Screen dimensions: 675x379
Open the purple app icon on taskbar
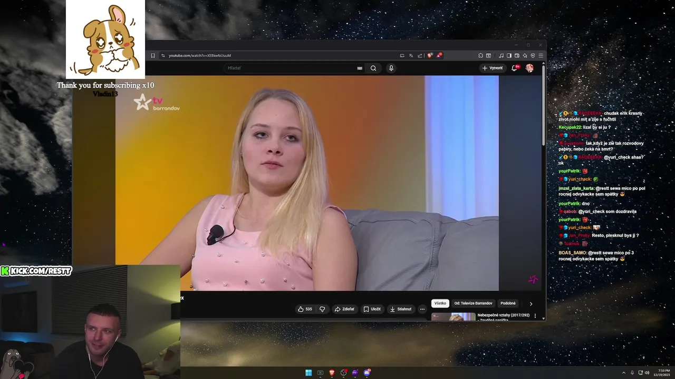tap(355, 373)
